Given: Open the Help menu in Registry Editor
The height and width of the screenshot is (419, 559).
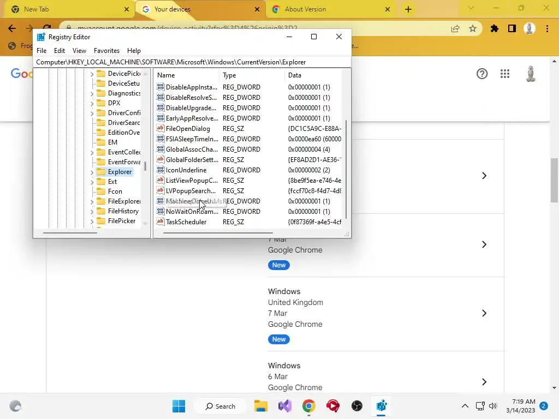Looking at the screenshot, I should point(134,51).
